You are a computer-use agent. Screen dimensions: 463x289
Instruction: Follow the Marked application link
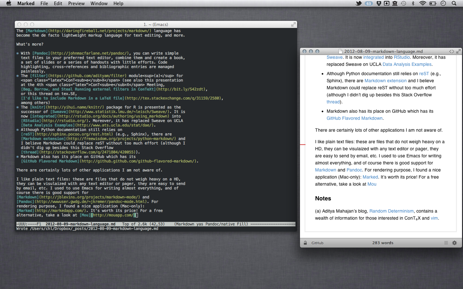(x=370, y=177)
